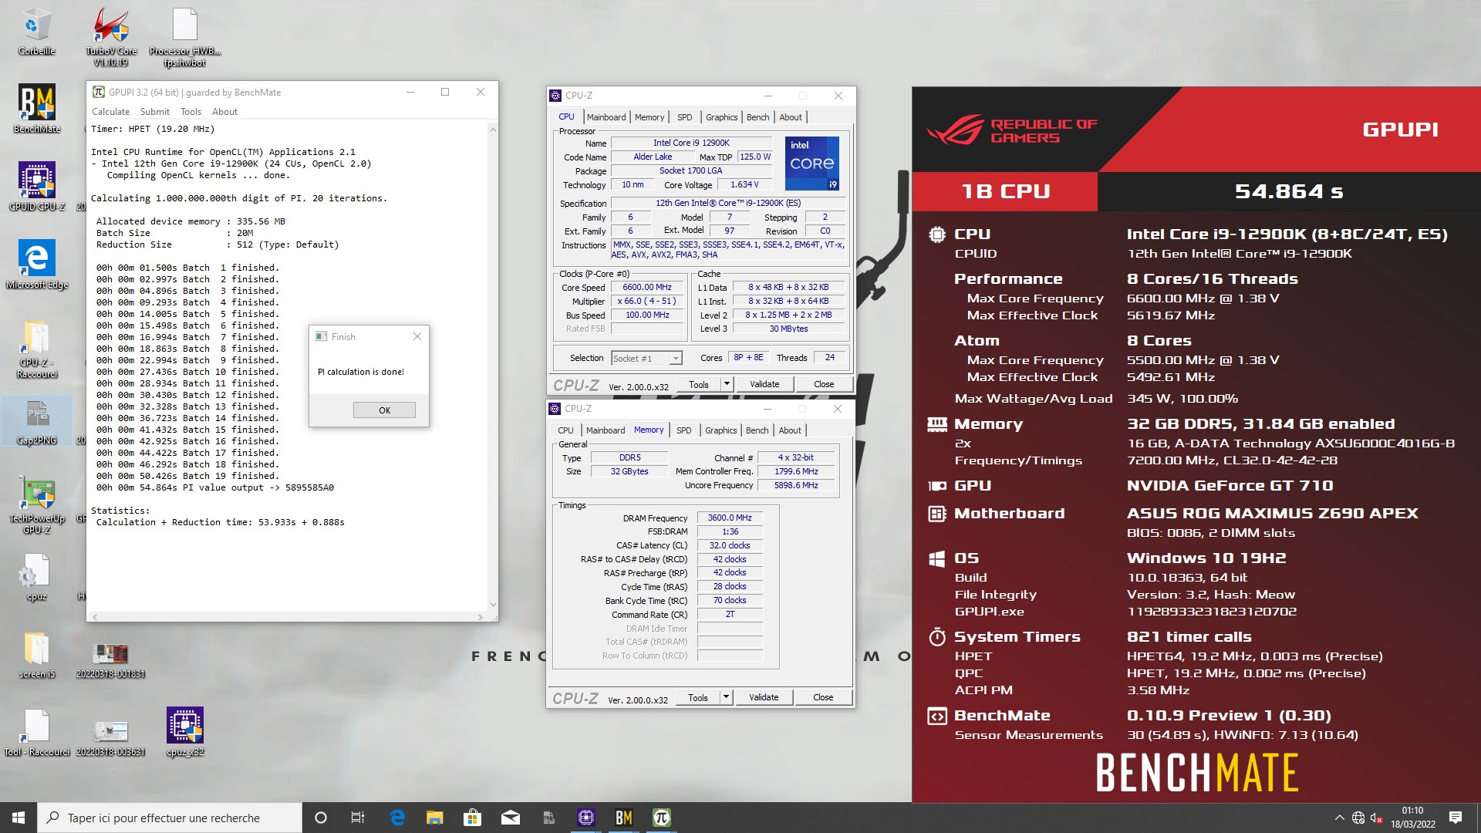Open the Corbeille recycle bin icon

tap(36, 32)
